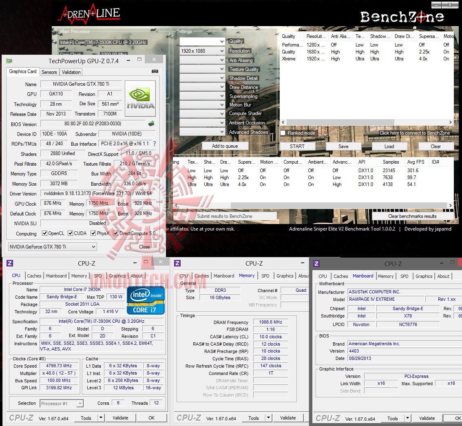Minimize the Memory CPU-Z window
Image resolution: width=462 pixels, height=426 pixels.
(302, 263)
